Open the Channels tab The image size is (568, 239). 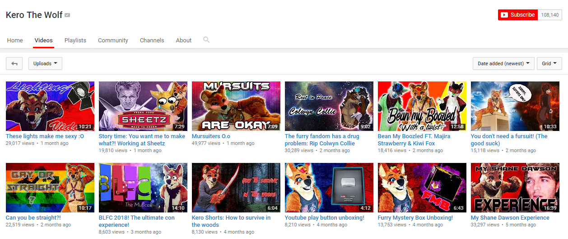point(152,40)
